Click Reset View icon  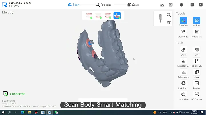(183, 95)
